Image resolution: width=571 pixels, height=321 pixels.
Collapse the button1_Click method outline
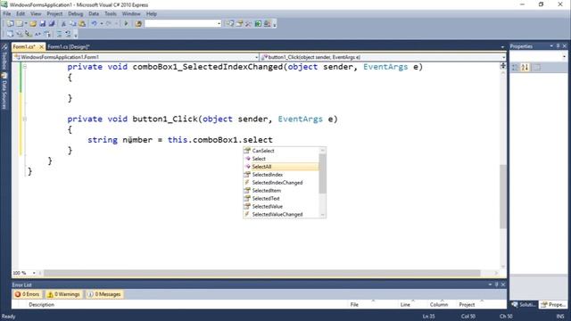(25, 119)
